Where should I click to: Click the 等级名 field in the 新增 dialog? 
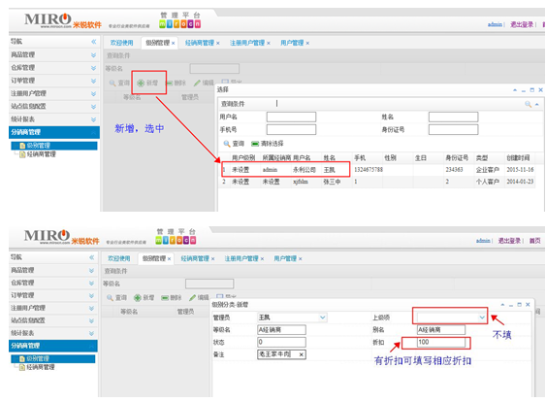[x=281, y=330]
